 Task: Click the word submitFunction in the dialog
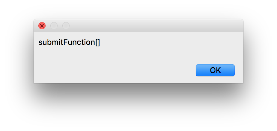[67, 42]
